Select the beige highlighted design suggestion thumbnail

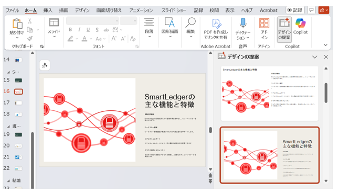click(270, 155)
